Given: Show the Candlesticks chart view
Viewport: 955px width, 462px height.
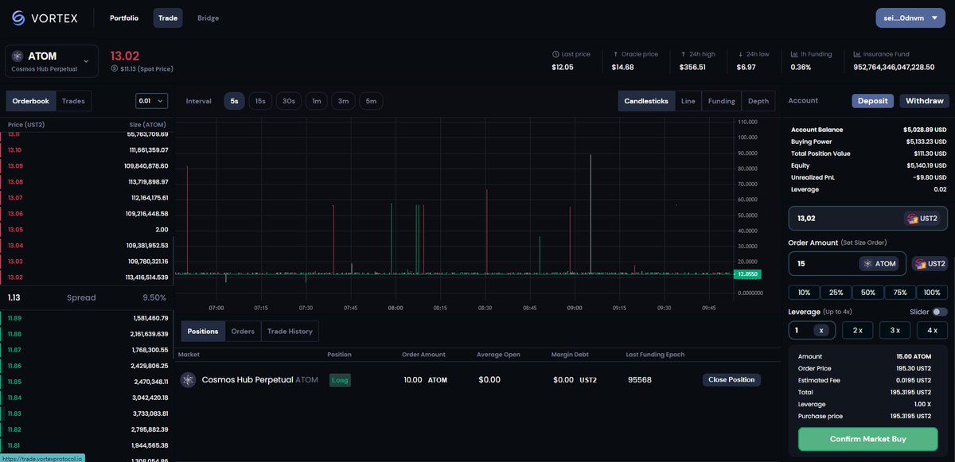Looking at the screenshot, I should pyautogui.click(x=646, y=101).
